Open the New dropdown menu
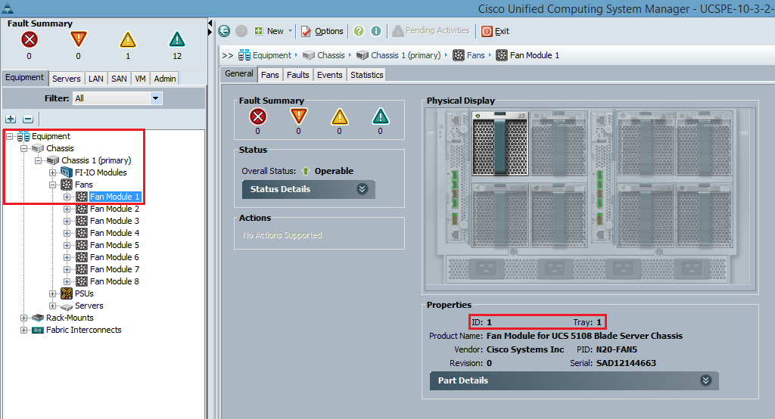775x419 pixels. pyautogui.click(x=274, y=31)
